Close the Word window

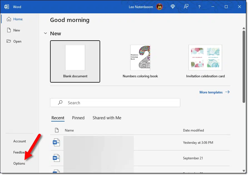coord(240,7)
